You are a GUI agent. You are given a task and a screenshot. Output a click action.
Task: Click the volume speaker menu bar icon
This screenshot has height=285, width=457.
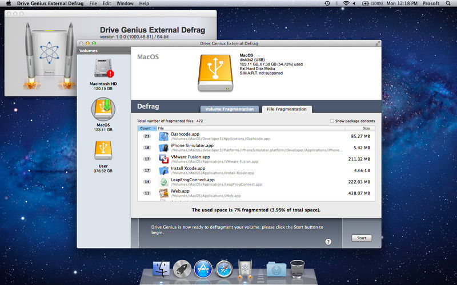click(x=354, y=3)
